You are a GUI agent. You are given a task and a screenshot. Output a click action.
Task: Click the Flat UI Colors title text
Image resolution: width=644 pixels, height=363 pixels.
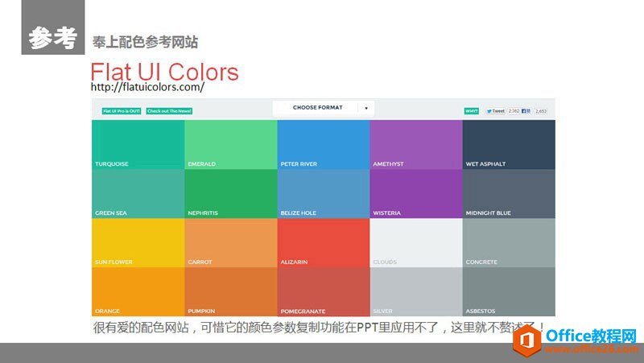pos(164,72)
